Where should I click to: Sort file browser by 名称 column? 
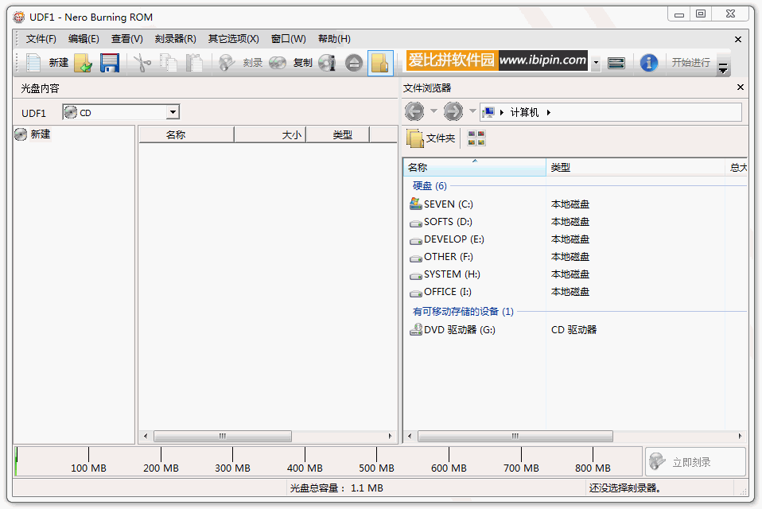click(x=474, y=168)
